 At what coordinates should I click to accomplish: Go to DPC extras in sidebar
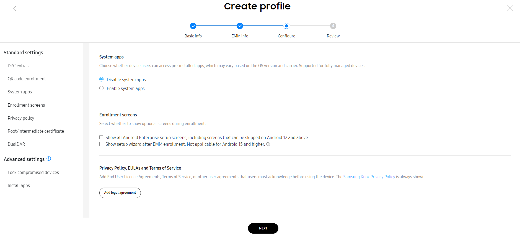point(18,66)
